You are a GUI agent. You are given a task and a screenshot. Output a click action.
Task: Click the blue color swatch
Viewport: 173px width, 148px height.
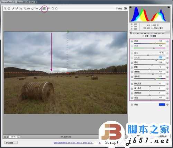pos(162,105)
